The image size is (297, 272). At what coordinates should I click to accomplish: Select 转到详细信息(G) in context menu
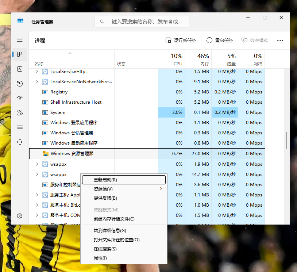[x=124, y=231]
